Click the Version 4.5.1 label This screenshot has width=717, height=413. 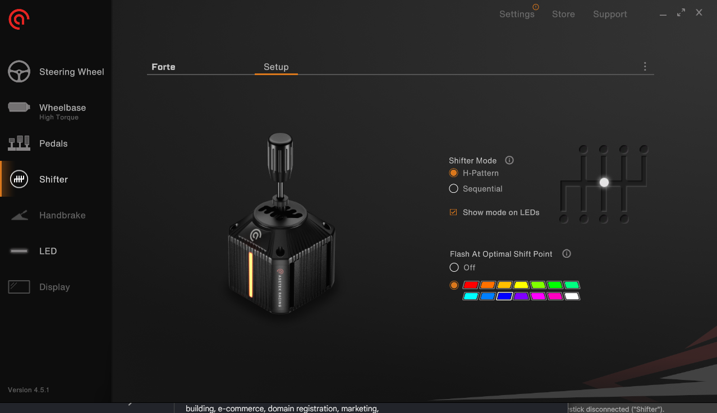(x=29, y=389)
